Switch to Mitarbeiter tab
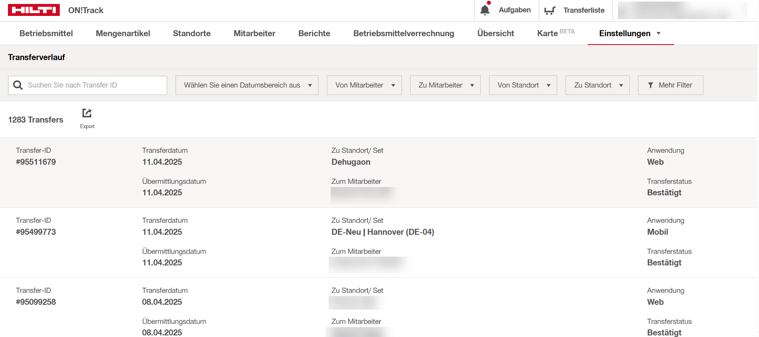 [254, 33]
